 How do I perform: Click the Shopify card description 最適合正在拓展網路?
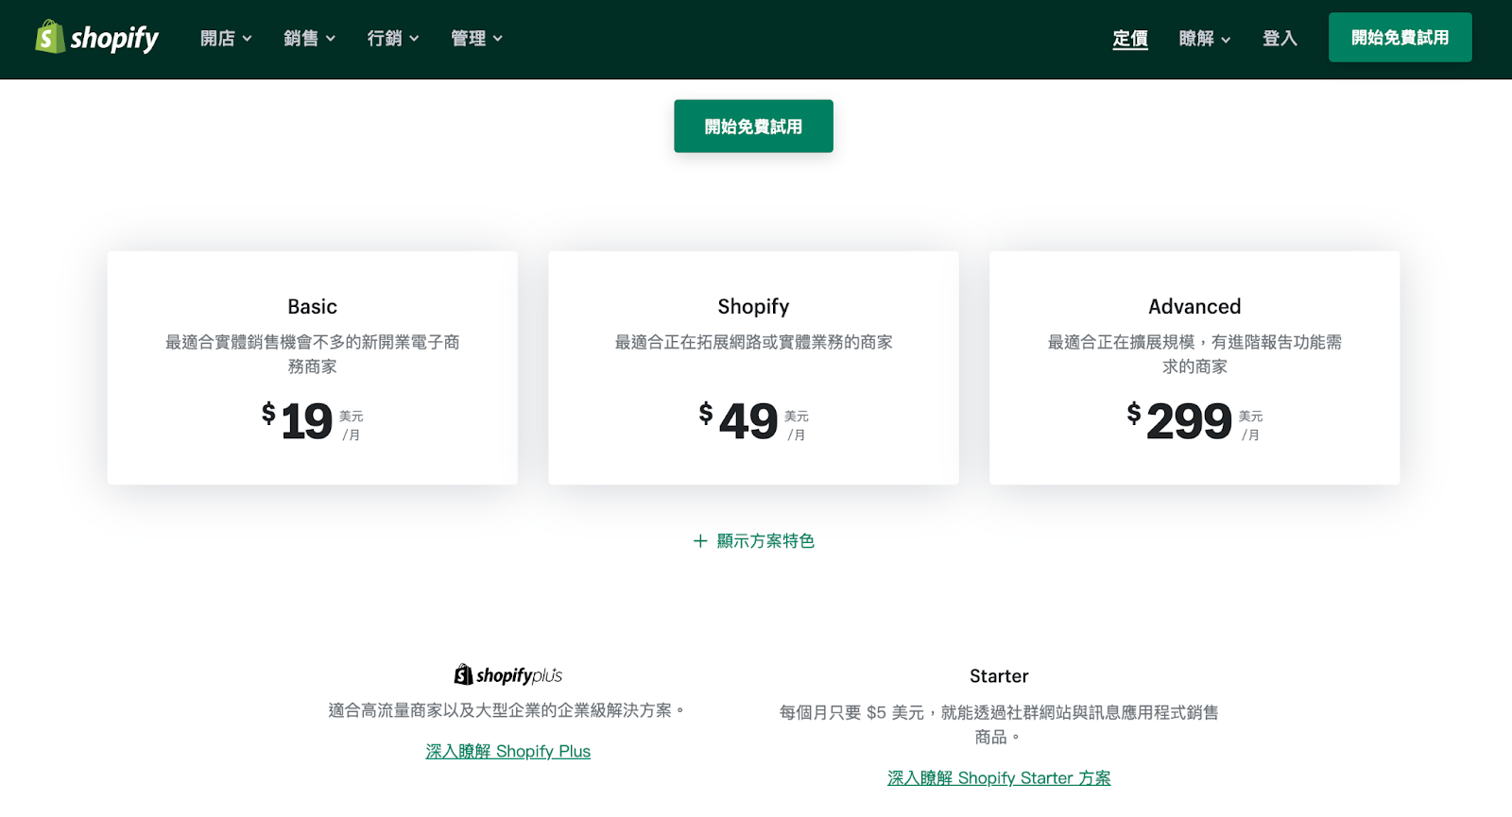click(753, 342)
